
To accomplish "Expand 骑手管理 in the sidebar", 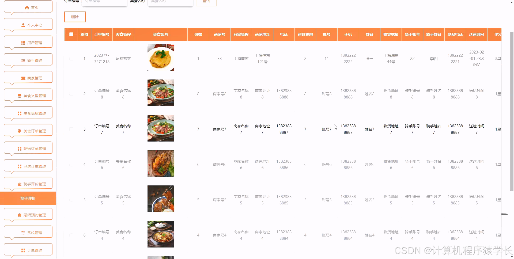I will pos(28,60).
